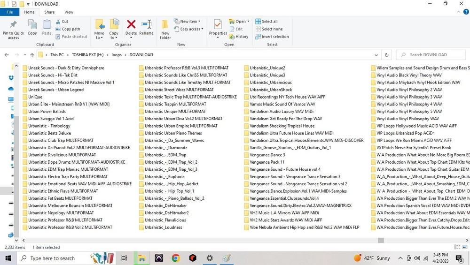Click the Edit command in Open group
Image resolution: width=470 pixels, height=265 pixels.
tap(236, 29)
